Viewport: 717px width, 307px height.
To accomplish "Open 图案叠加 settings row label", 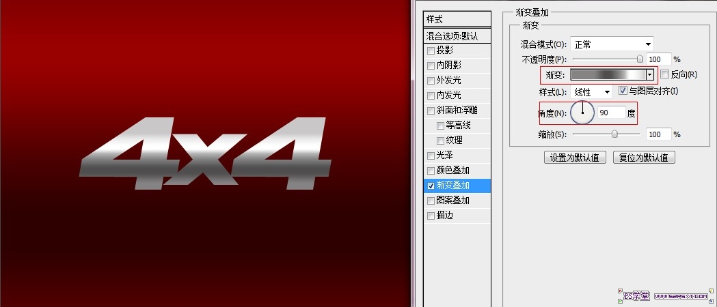I will pos(453,201).
